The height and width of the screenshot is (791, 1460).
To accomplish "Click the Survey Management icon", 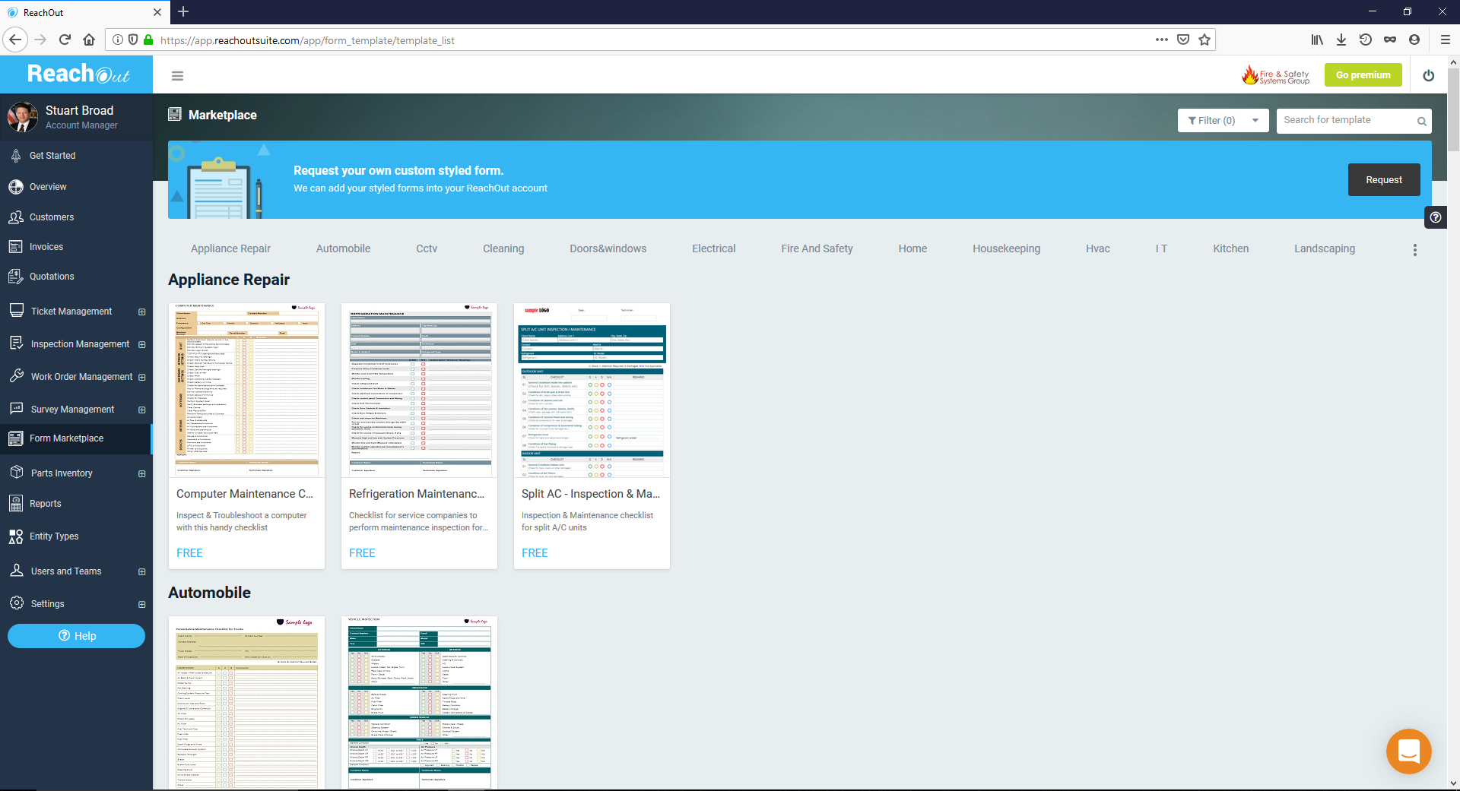I will 17,408.
